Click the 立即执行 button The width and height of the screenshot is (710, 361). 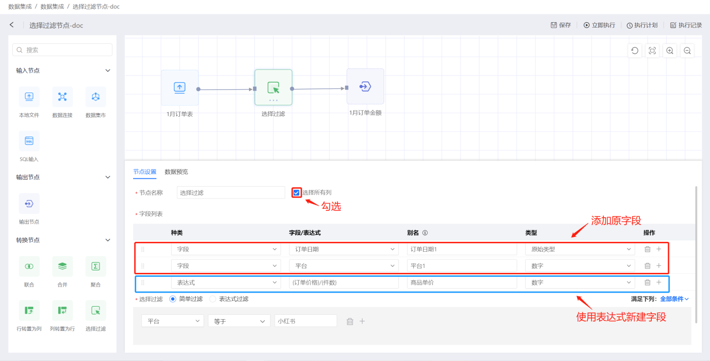pyautogui.click(x=599, y=25)
